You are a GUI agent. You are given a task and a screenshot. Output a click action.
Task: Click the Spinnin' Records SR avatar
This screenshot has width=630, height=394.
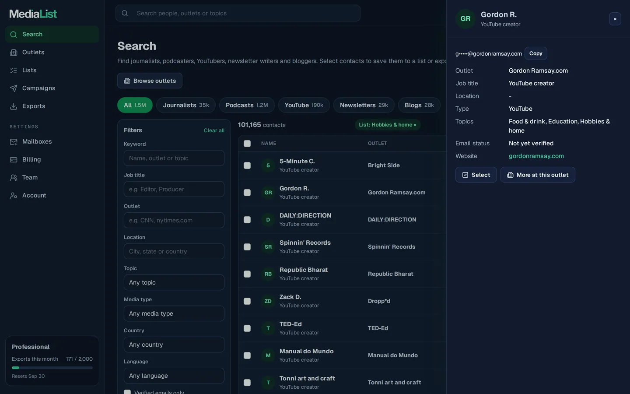pyautogui.click(x=268, y=247)
